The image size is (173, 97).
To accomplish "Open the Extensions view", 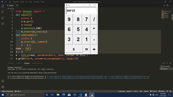I will click(x=3, y=24).
